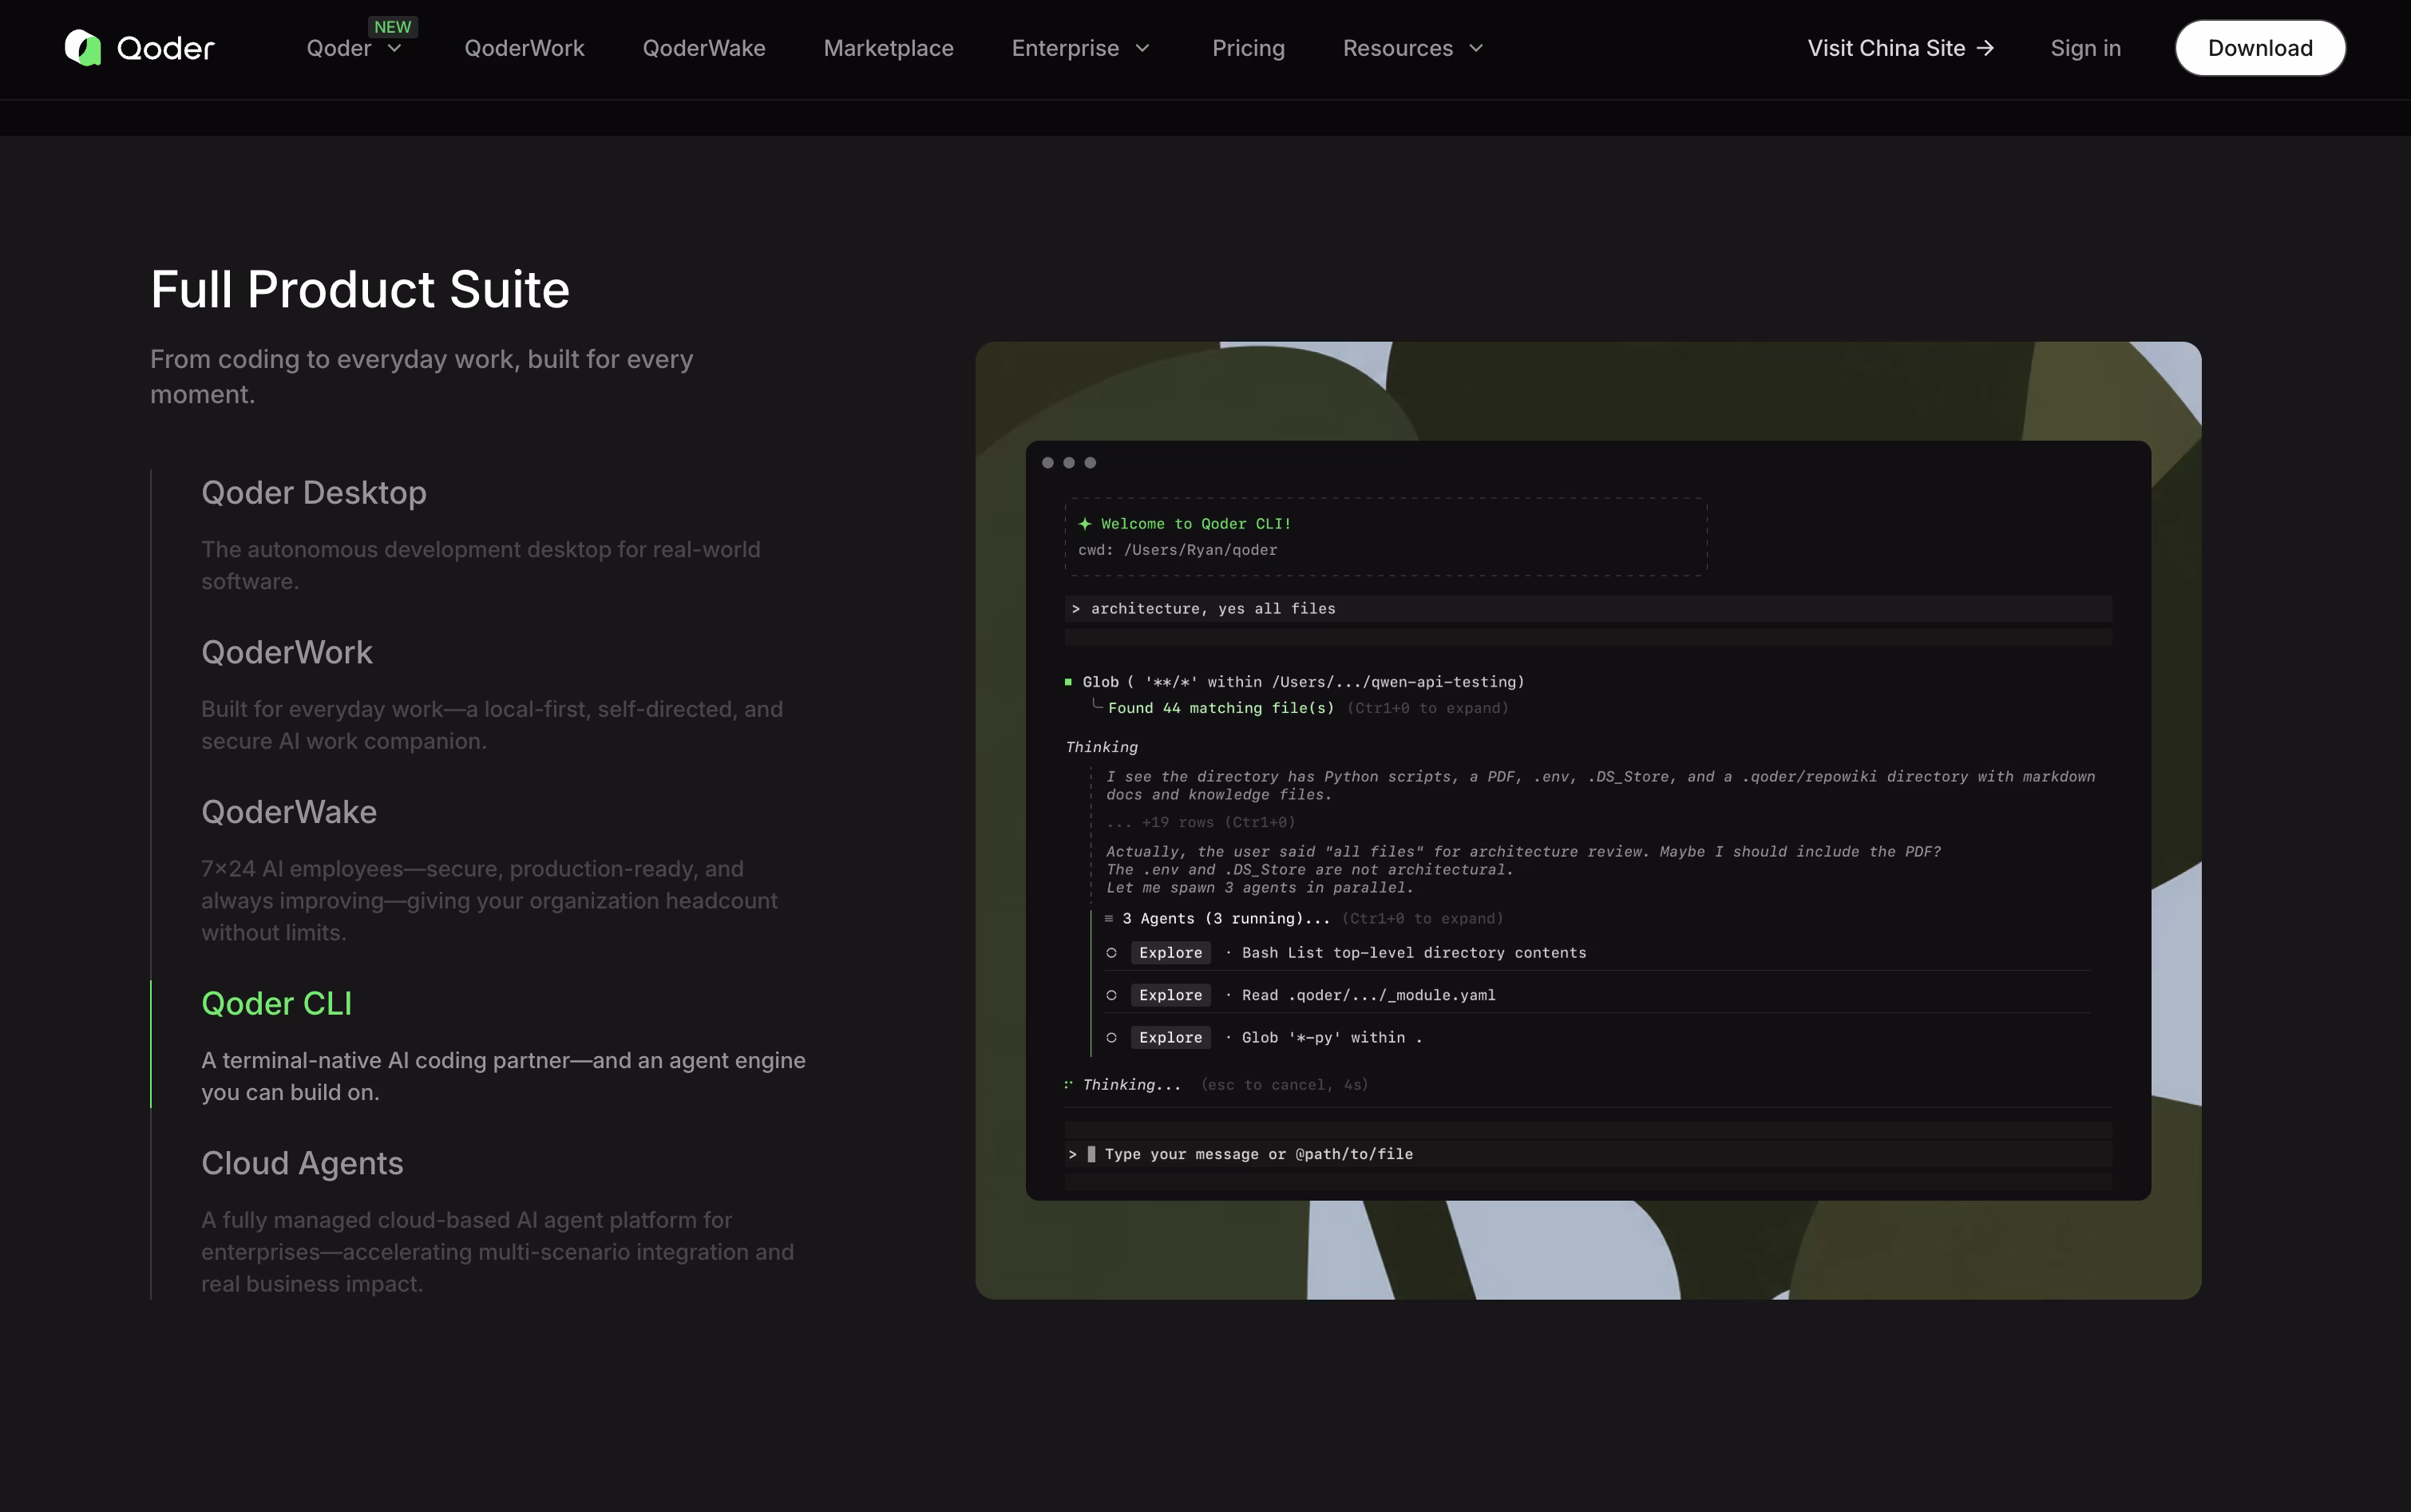The image size is (2411, 1512).
Task: Click the terminal message input field
Action: 1588,1154
